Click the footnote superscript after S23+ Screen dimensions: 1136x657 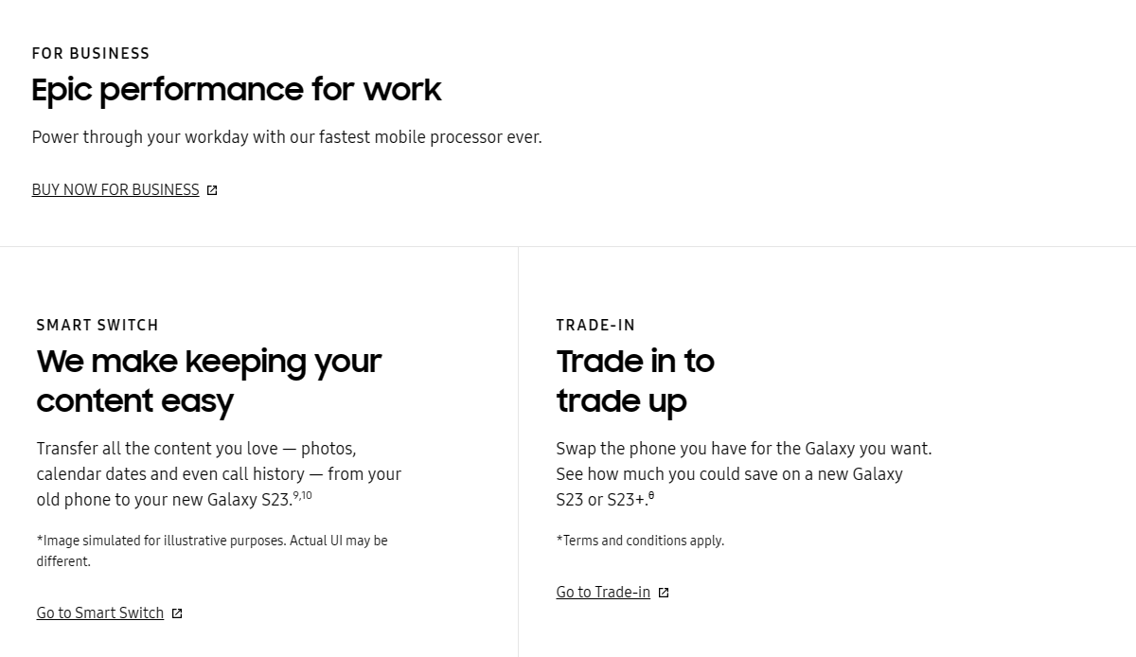click(x=651, y=495)
